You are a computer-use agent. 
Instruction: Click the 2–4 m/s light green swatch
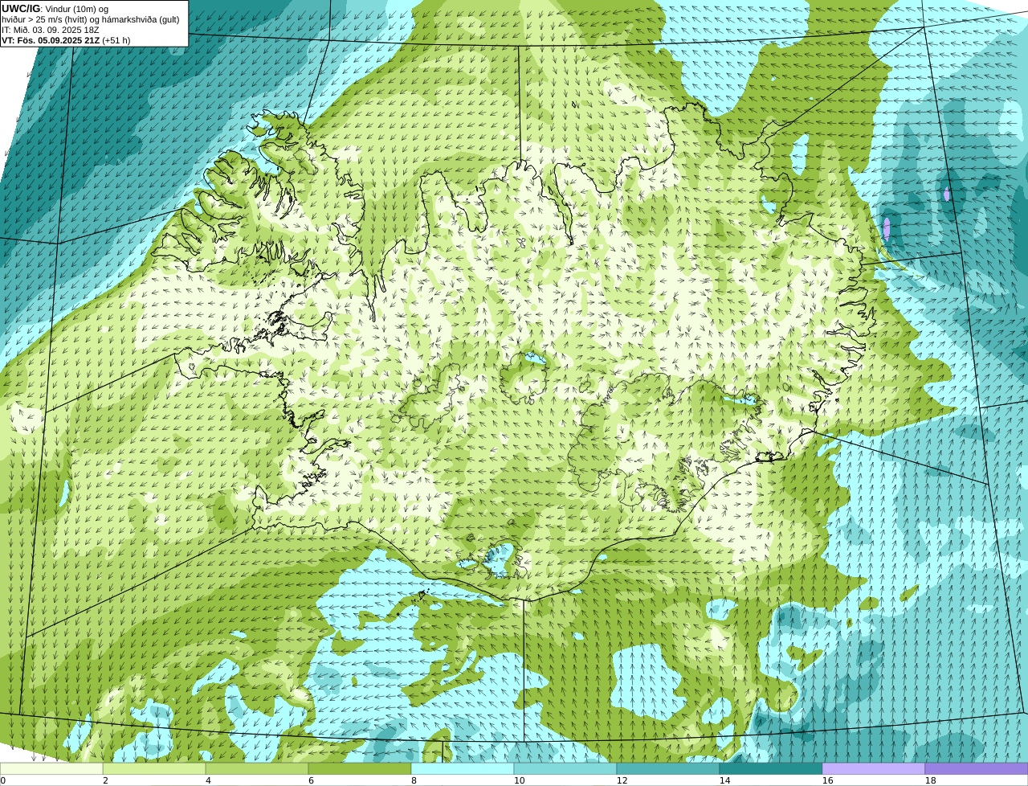pos(154,768)
